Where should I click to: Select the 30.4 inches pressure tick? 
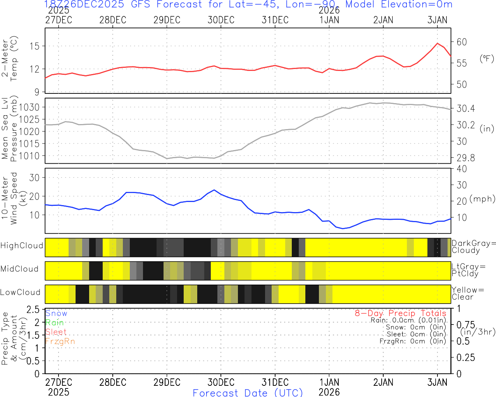coord(466,109)
